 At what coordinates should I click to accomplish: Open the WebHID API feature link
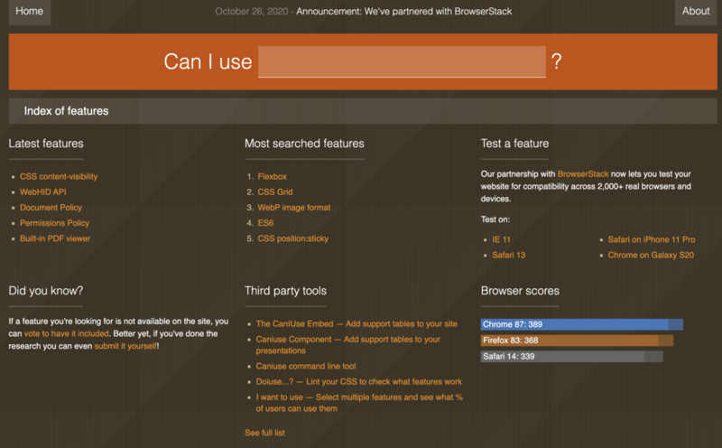tap(42, 192)
